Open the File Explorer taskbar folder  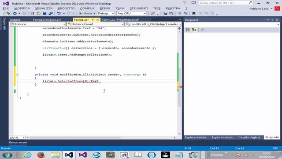pyautogui.click(x=55, y=155)
